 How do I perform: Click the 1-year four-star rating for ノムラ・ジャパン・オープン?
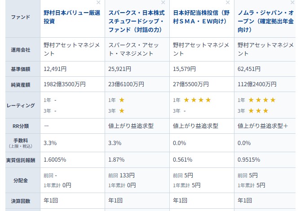point(262,100)
